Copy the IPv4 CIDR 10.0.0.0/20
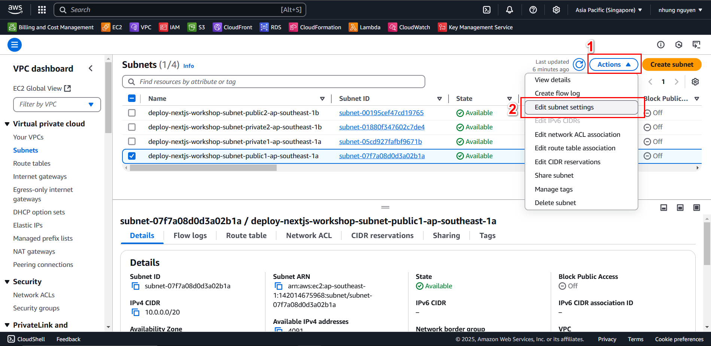The image size is (711, 346). coord(135,313)
